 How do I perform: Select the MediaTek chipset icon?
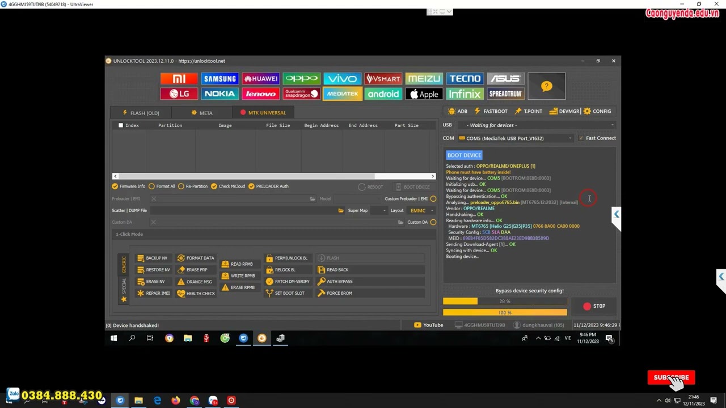coord(342,94)
